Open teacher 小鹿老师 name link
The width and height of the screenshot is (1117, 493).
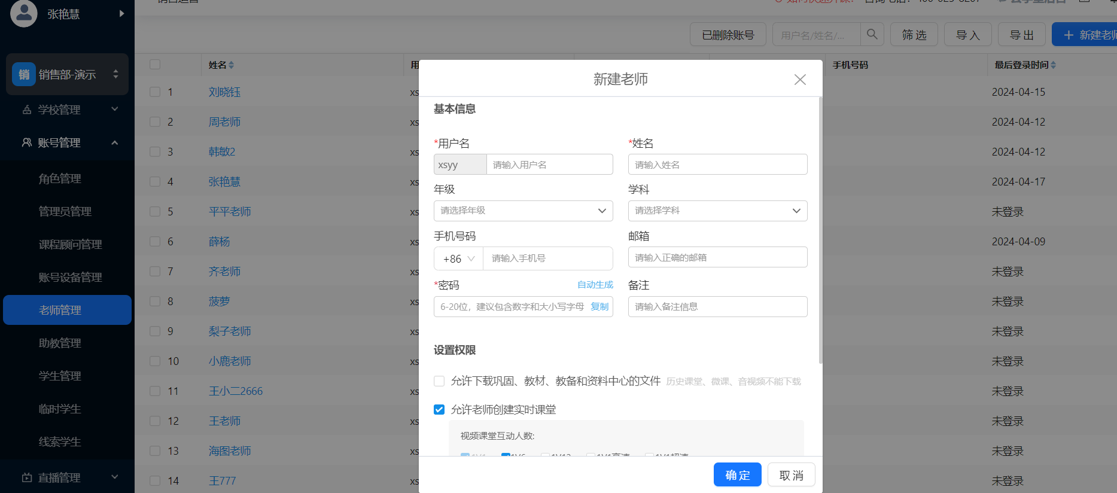pyautogui.click(x=230, y=361)
